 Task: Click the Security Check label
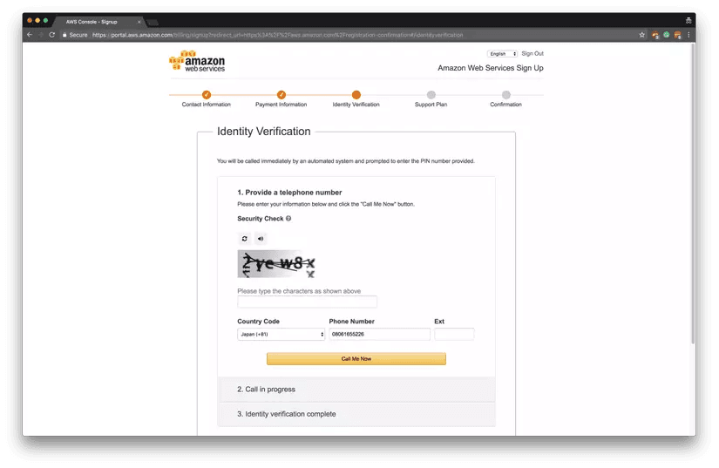(261, 219)
